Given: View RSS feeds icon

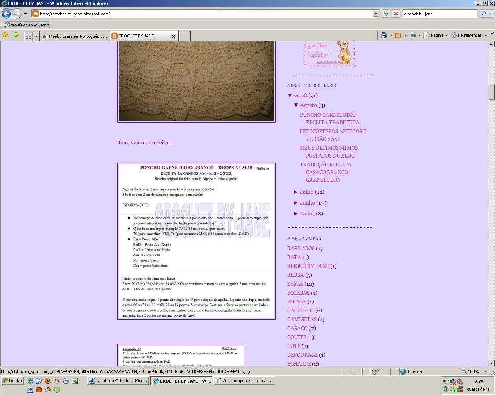Looking at the screenshot, I should click(398, 35).
